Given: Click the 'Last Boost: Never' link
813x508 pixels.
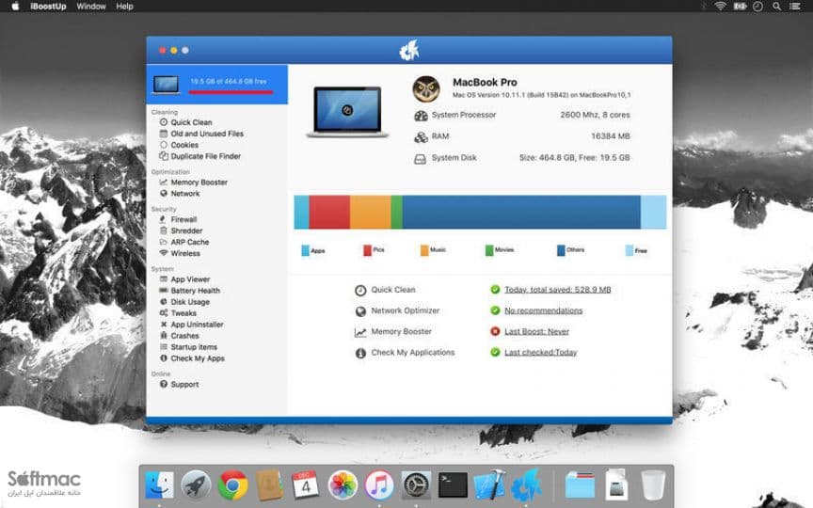Looking at the screenshot, I should pyautogui.click(x=536, y=331).
